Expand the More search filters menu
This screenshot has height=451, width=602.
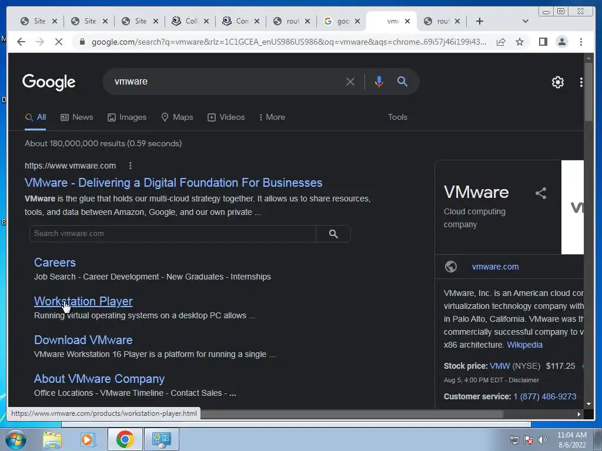[x=272, y=117]
